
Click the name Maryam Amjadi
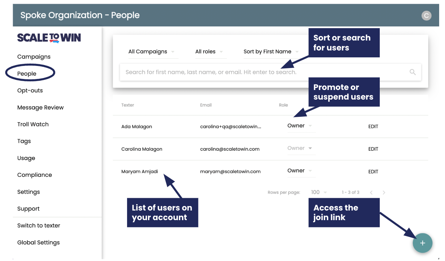click(x=140, y=171)
